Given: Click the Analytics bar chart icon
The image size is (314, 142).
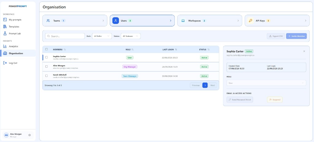Looking at the screenshot, I should (5, 46).
